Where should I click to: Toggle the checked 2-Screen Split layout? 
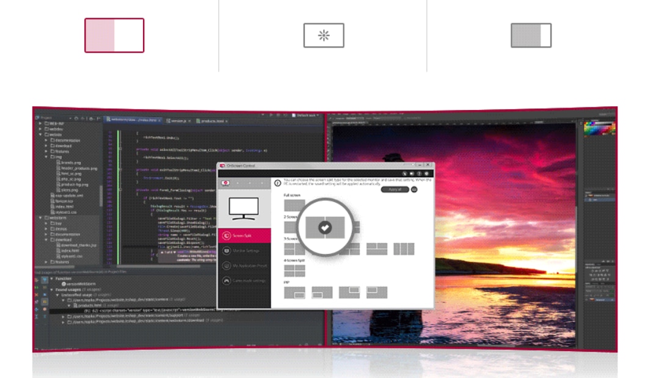click(x=325, y=227)
